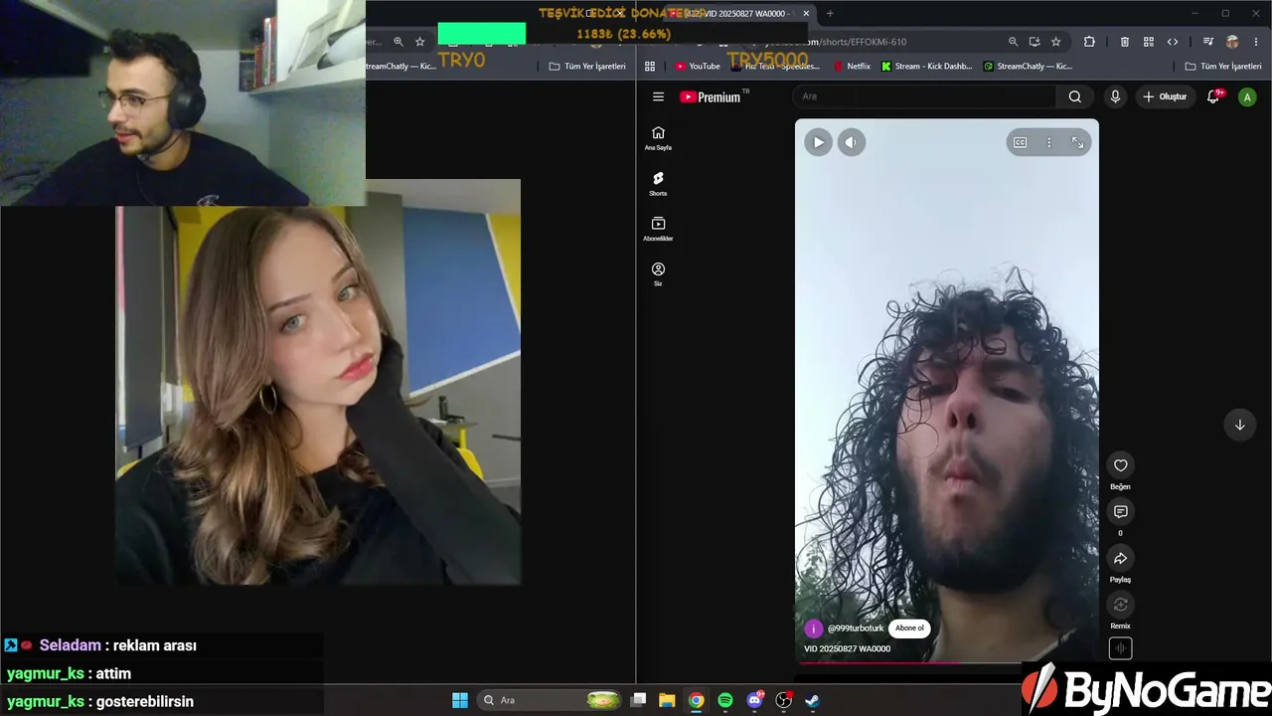1272x716 pixels.
Task: Open the Chrome extensions puzzle menu
Action: click(x=1089, y=42)
